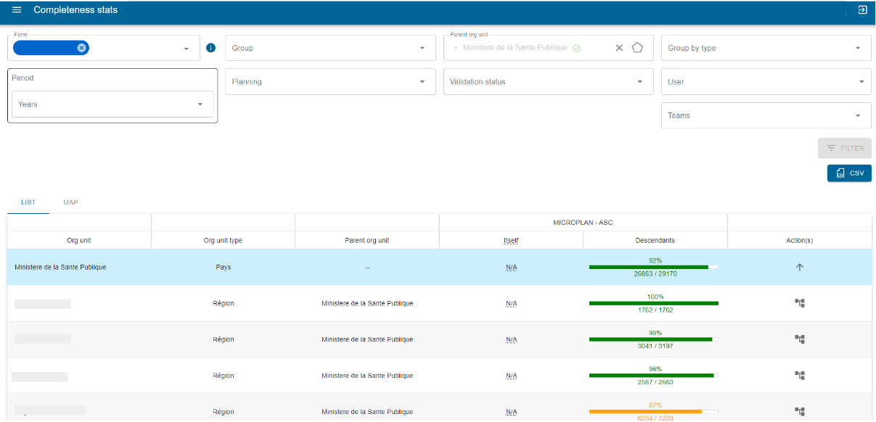Open children view for 2567 / 2663 row
The width and height of the screenshot is (876, 422).
(800, 376)
